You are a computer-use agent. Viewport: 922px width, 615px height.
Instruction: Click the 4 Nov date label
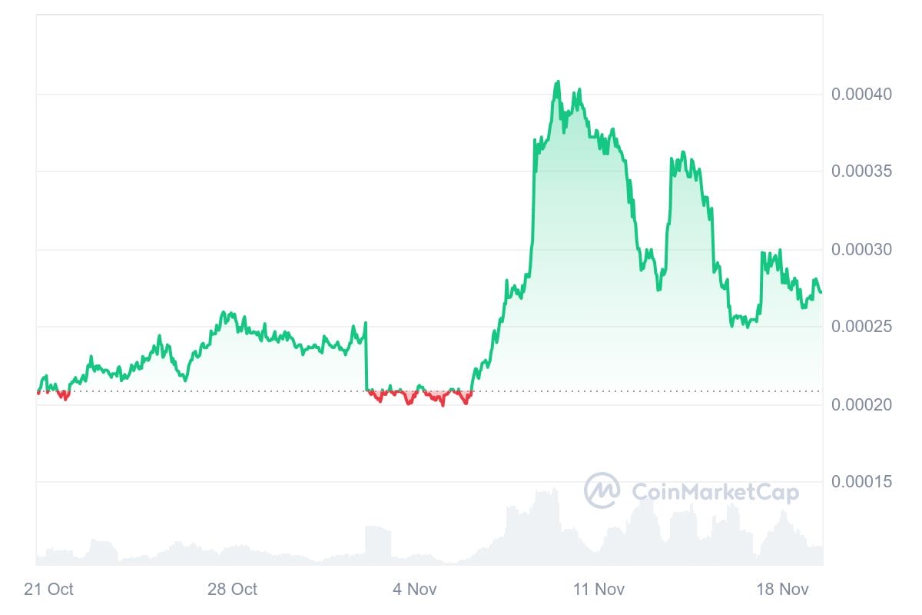415,590
